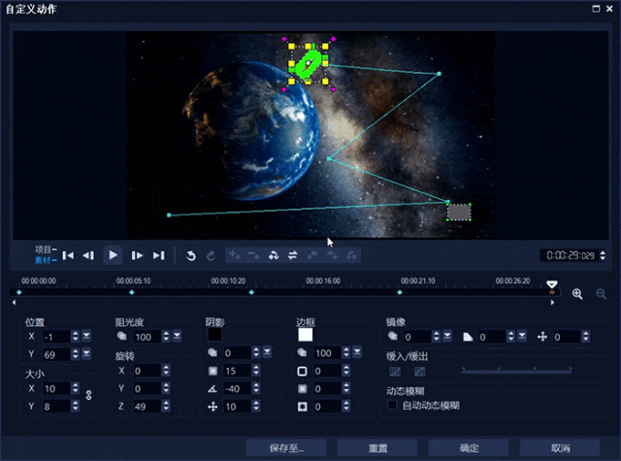Viewport: 621px width, 461px height.
Task: Toggle the ease-in button under 缓入/缓出
Action: 395,371
